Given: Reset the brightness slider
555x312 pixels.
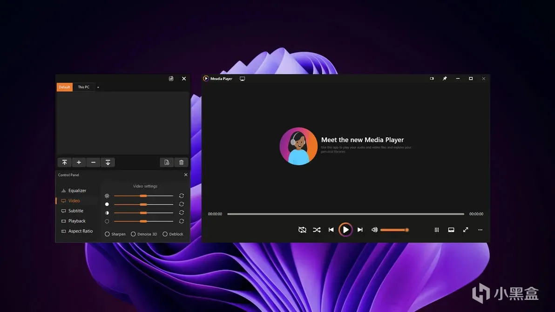Looking at the screenshot, I should [182, 196].
